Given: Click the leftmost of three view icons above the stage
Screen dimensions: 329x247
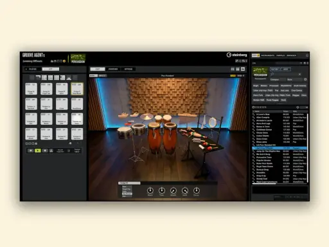Looking at the screenshot, I should point(233,69).
